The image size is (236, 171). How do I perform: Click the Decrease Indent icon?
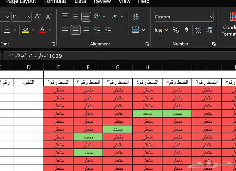click(97, 30)
